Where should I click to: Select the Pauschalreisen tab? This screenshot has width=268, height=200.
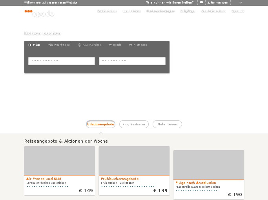(89, 45)
